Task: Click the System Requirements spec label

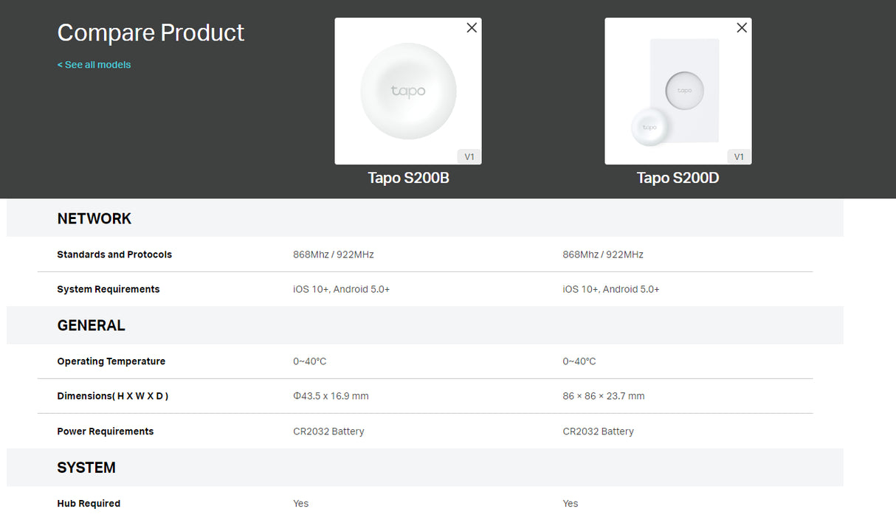Action: click(x=108, y=289)
